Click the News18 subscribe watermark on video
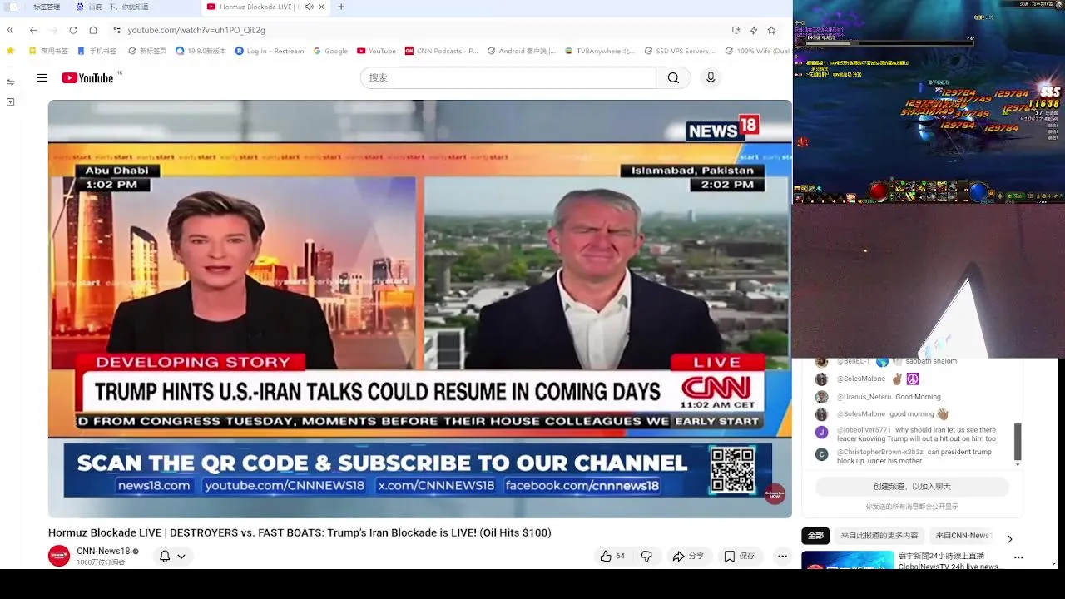The width and height of the screenshot is (1065, 599). point(775,493)
